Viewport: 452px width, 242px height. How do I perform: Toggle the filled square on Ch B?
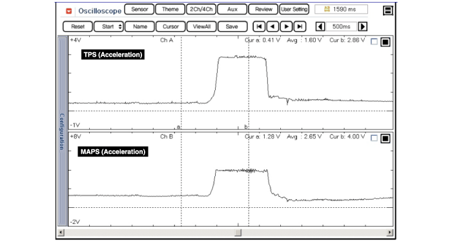385,138
